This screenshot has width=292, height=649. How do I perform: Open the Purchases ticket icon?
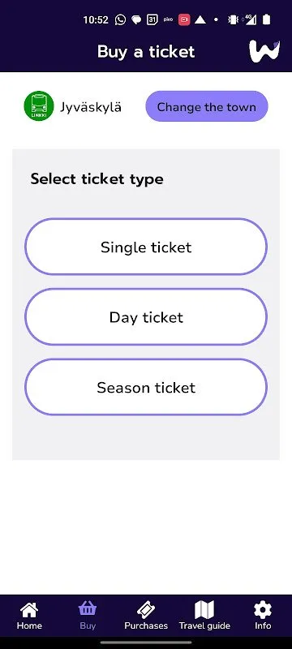click(x=146, y=610)
